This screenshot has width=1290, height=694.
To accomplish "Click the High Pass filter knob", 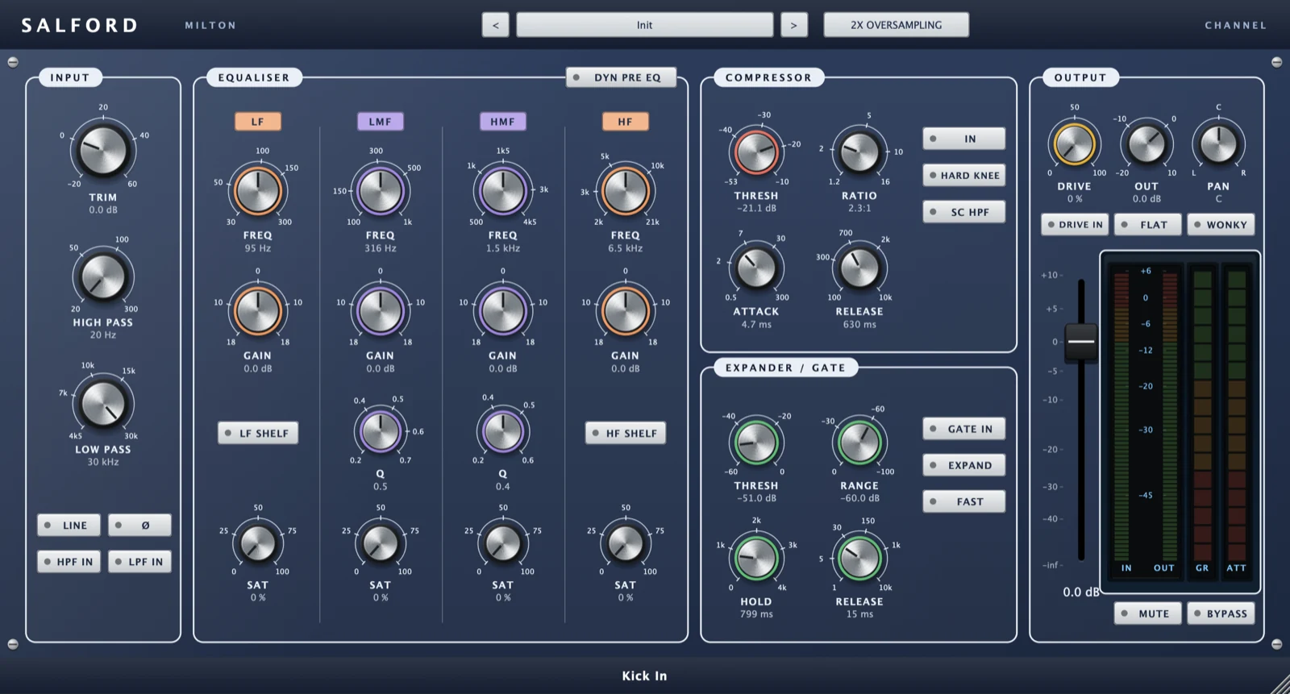I will coord(103,276).
